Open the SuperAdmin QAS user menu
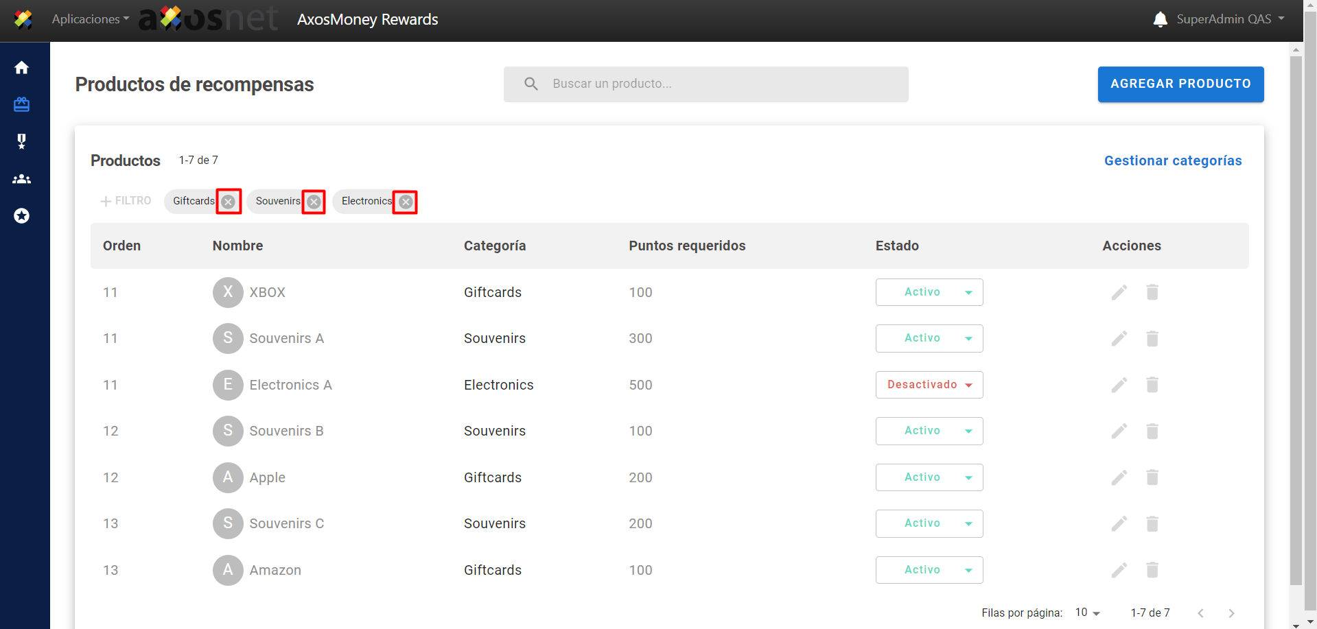Image resolution: width=1317 pixels, height=629 pixels. coord(1230,19)
